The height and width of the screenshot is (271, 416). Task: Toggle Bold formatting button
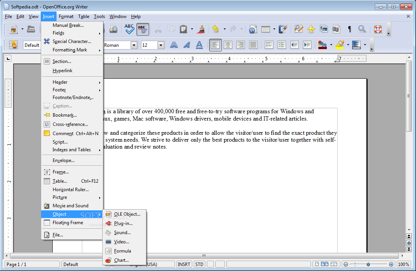point(174,45)
